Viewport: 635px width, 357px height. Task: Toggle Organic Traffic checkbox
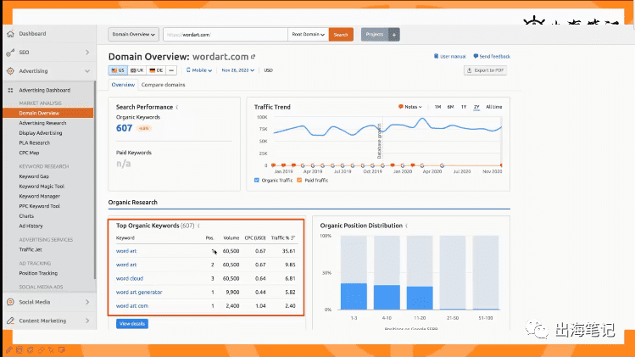pyautogui.click(x=257, y=181)
